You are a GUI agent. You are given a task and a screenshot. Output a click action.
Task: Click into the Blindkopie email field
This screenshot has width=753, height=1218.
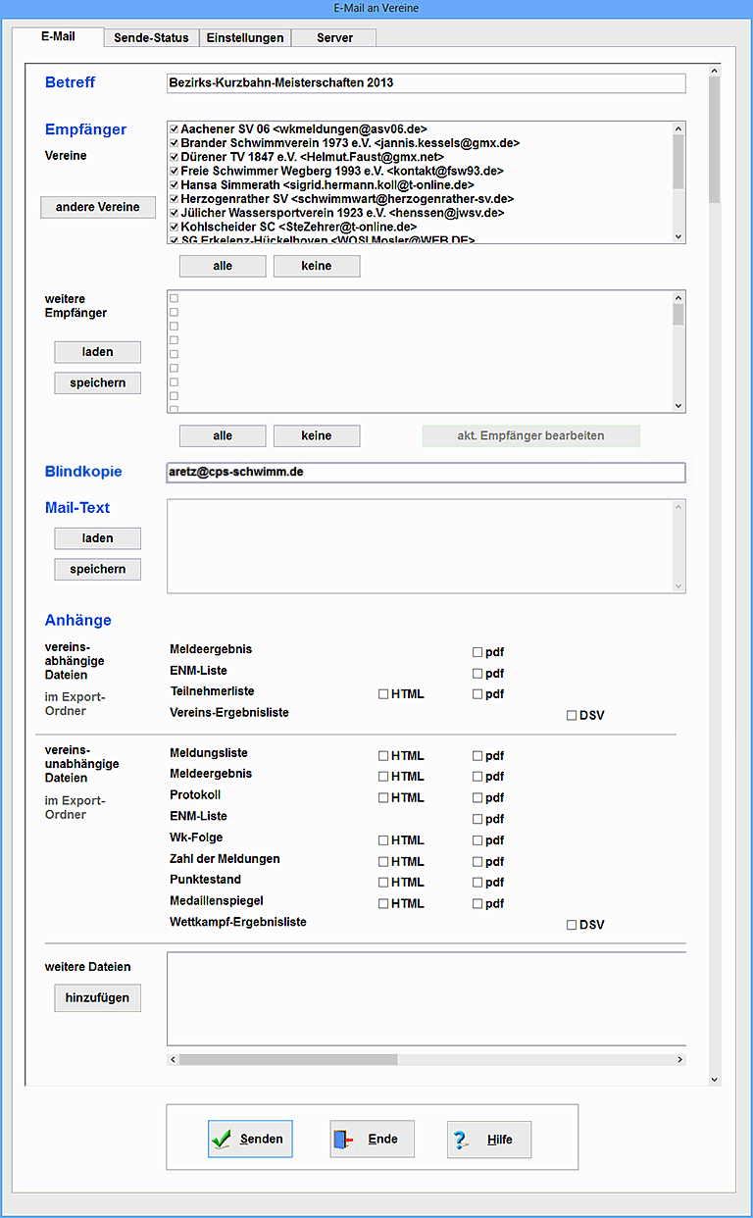(426, 472)
